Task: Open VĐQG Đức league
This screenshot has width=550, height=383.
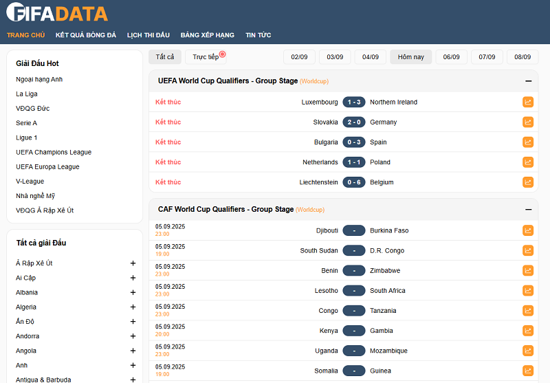Action: click(x=32, y=109)
